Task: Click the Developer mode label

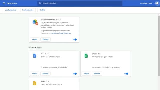Action: pyautogui.click(x=146, y=3)
